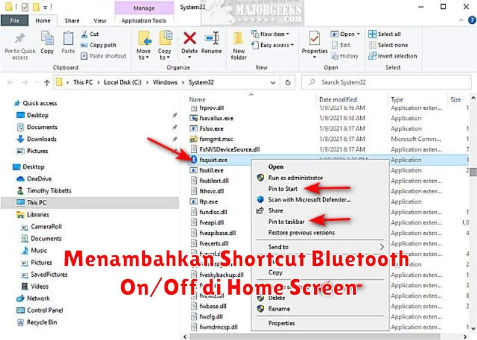Collapse the ribbon with chevron
The image size is (477, 340).
[461, 20]
